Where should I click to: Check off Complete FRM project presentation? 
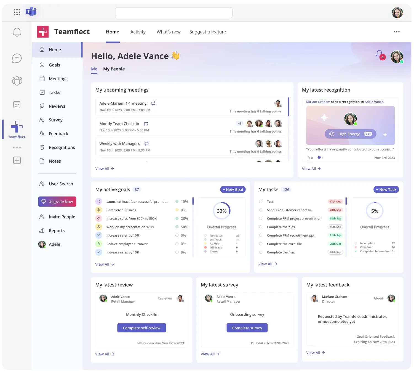pos(261,218)
